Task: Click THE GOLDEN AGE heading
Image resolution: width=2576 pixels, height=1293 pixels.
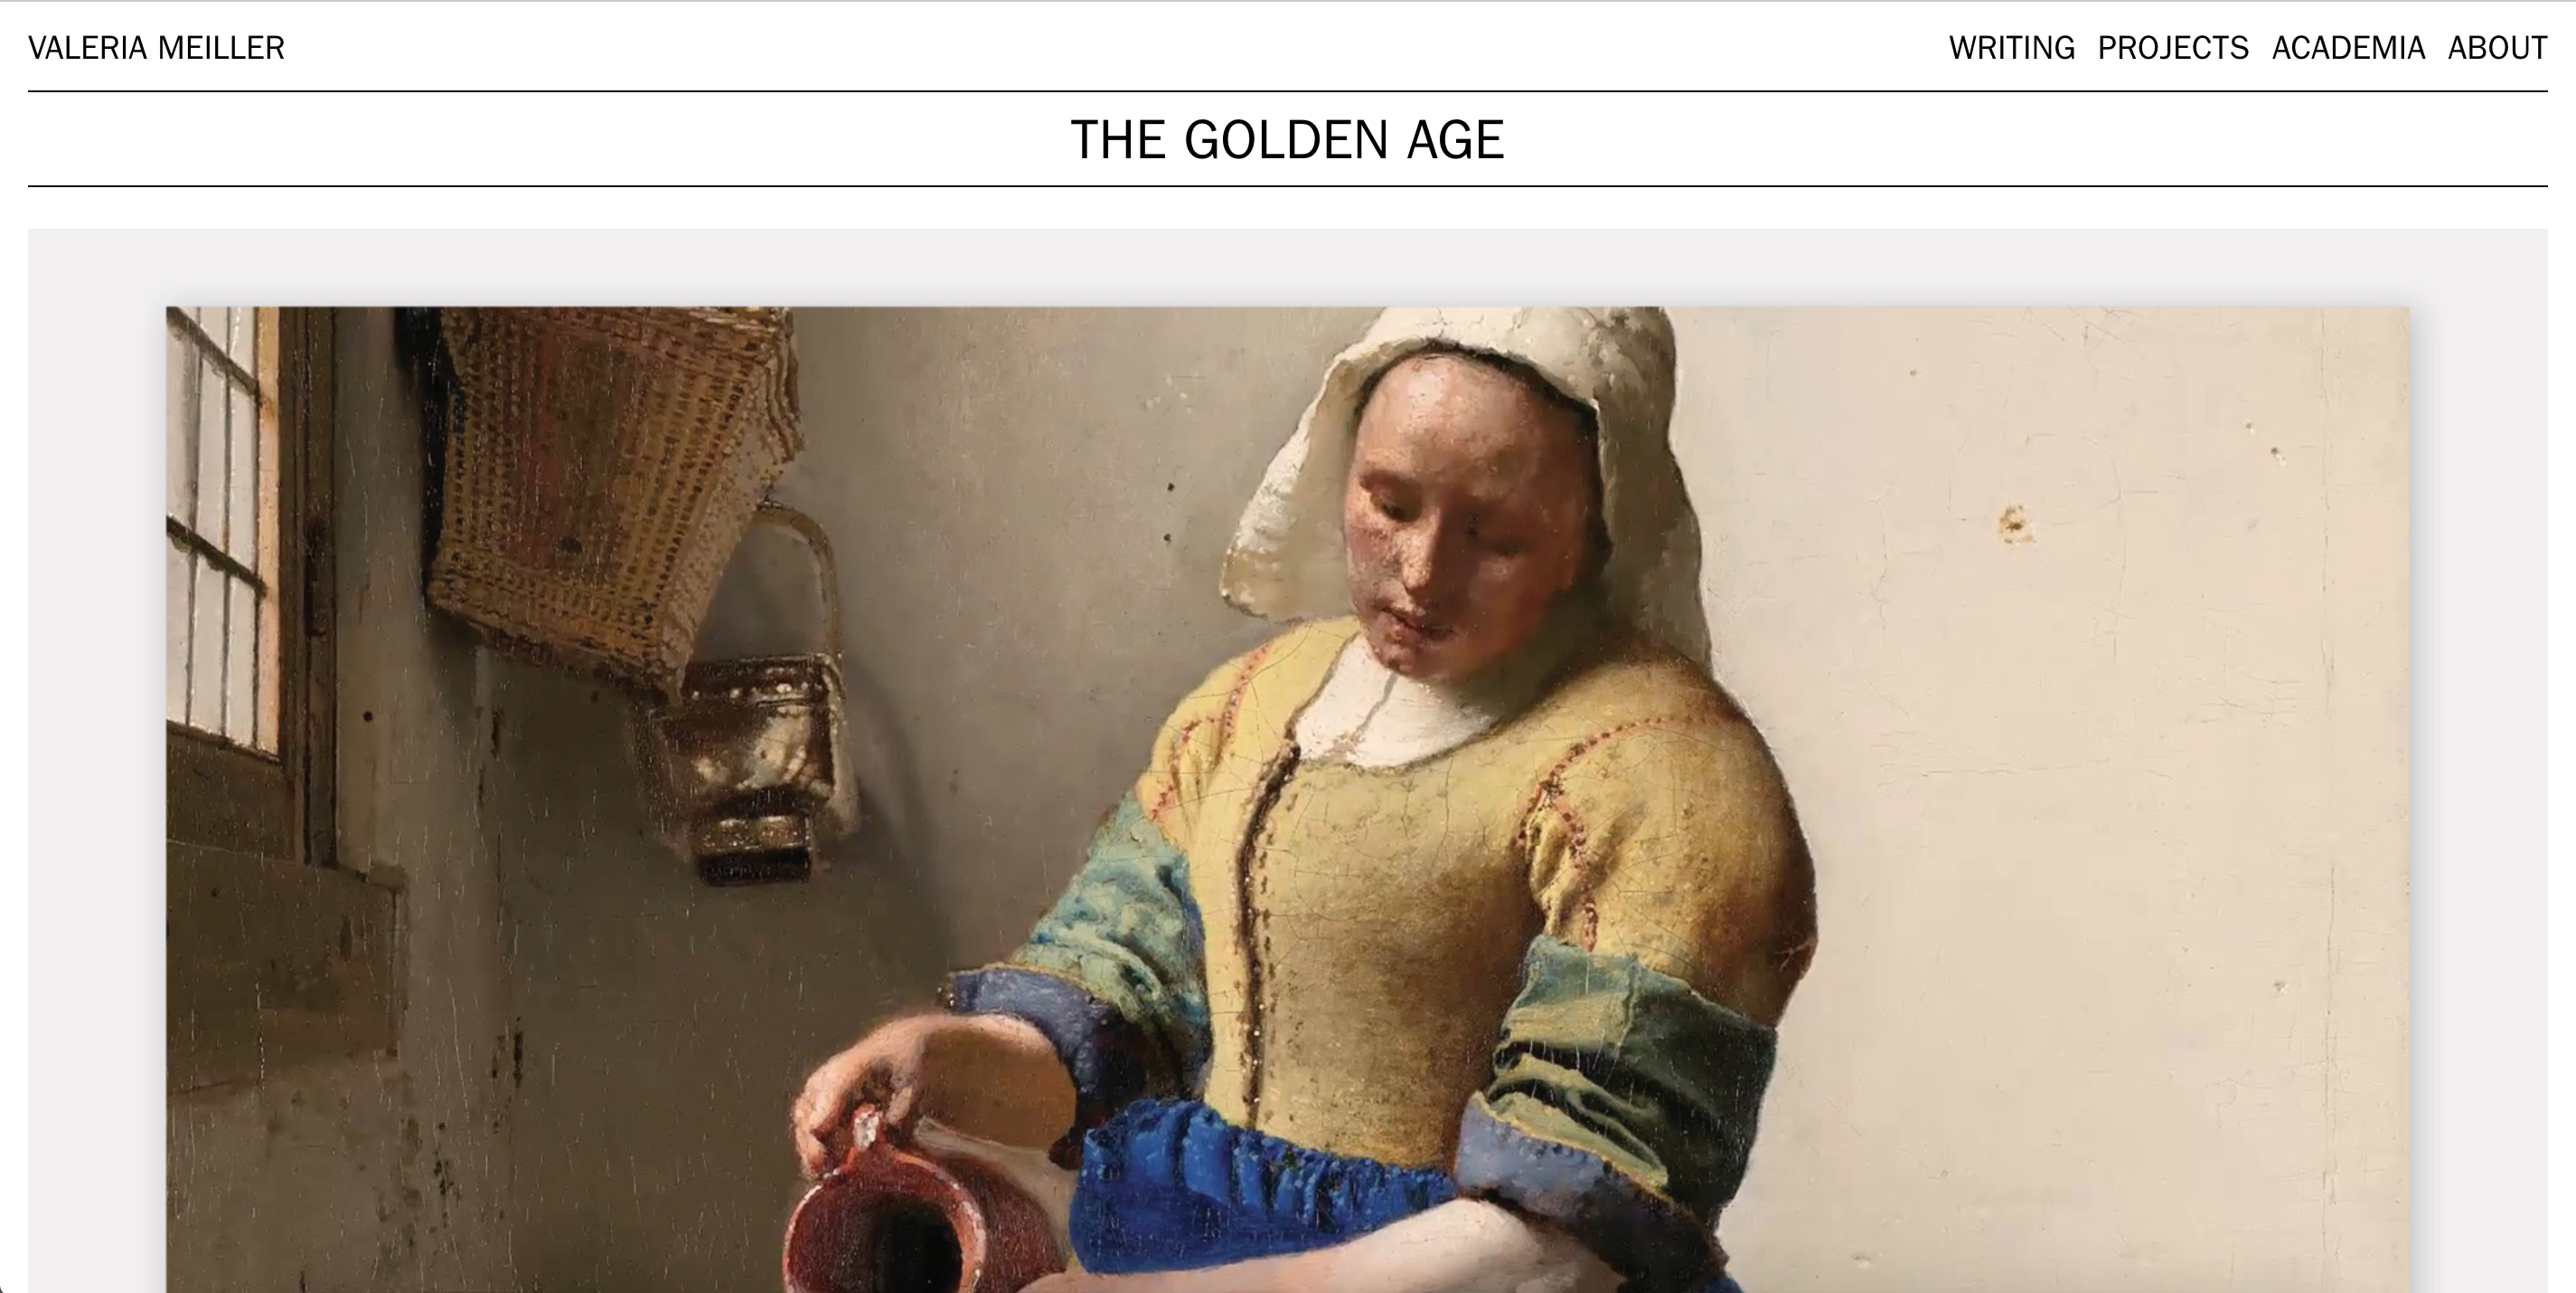Action: pos(1287,139)
